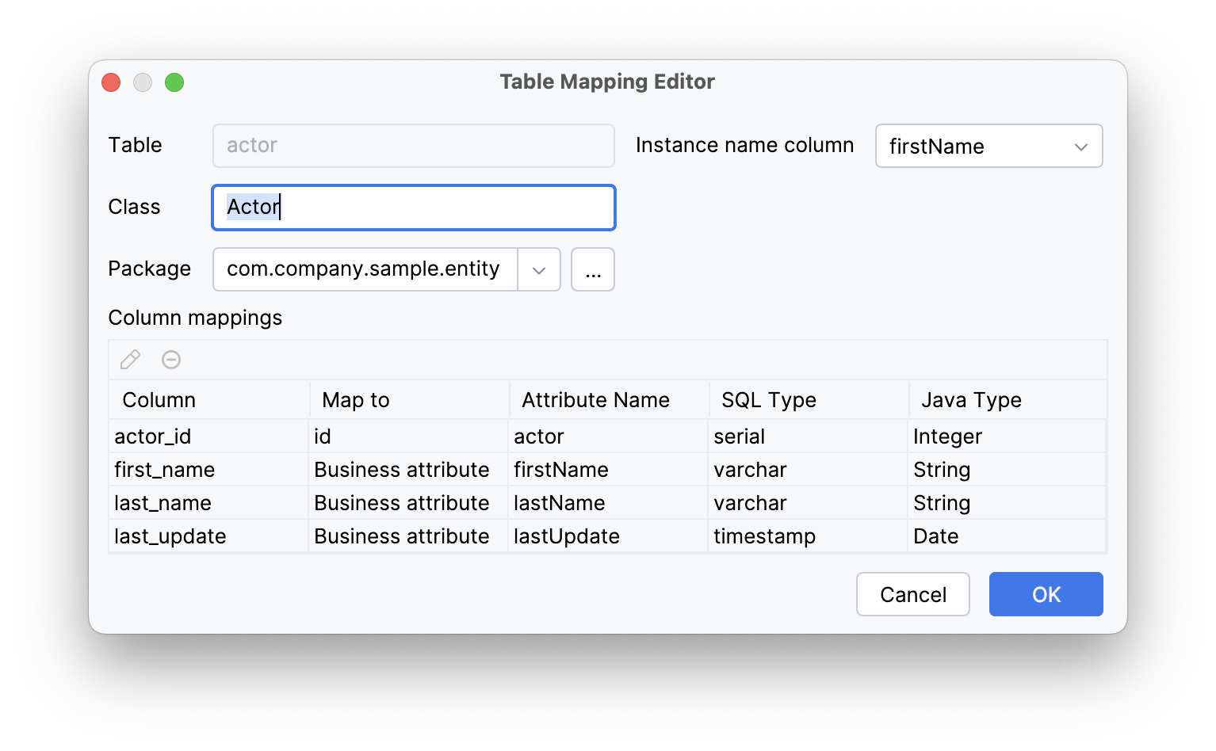Click the Attribute Name column header

(x=595, y=399)
